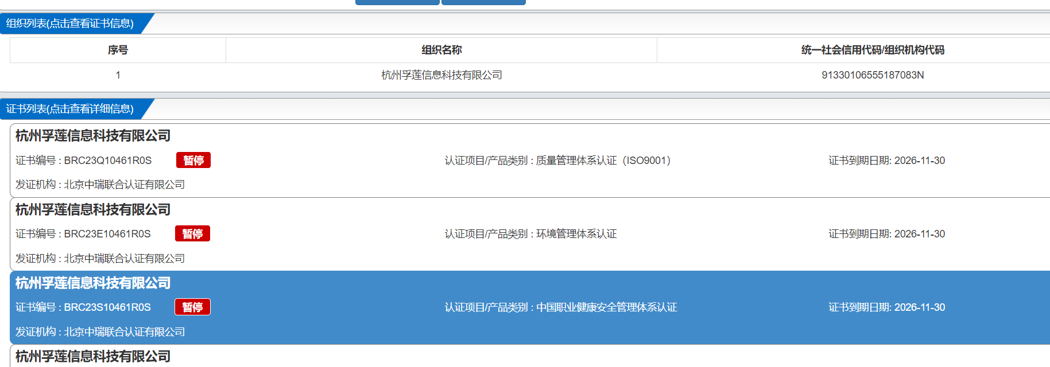Open certificate BRC23Q10461R0S details
Viewport: 1050px width, 367px height.
(x=530, y=161)
